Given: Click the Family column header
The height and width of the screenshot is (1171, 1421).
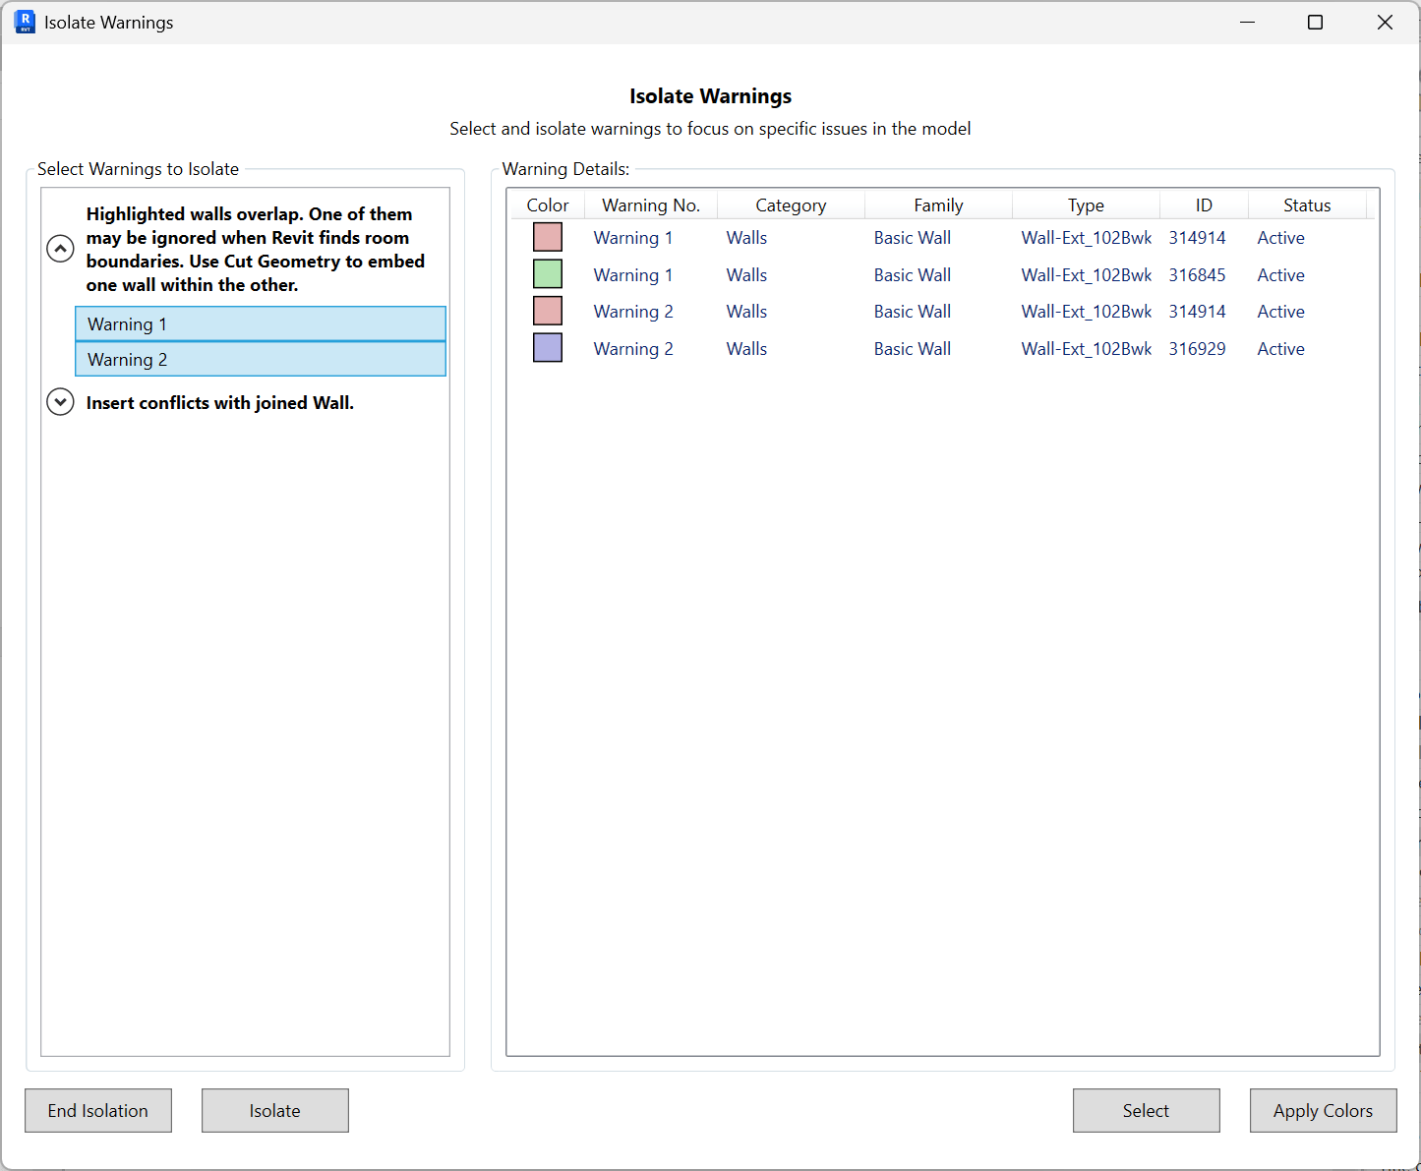Looking at the screenshot, I should [937, 205].
